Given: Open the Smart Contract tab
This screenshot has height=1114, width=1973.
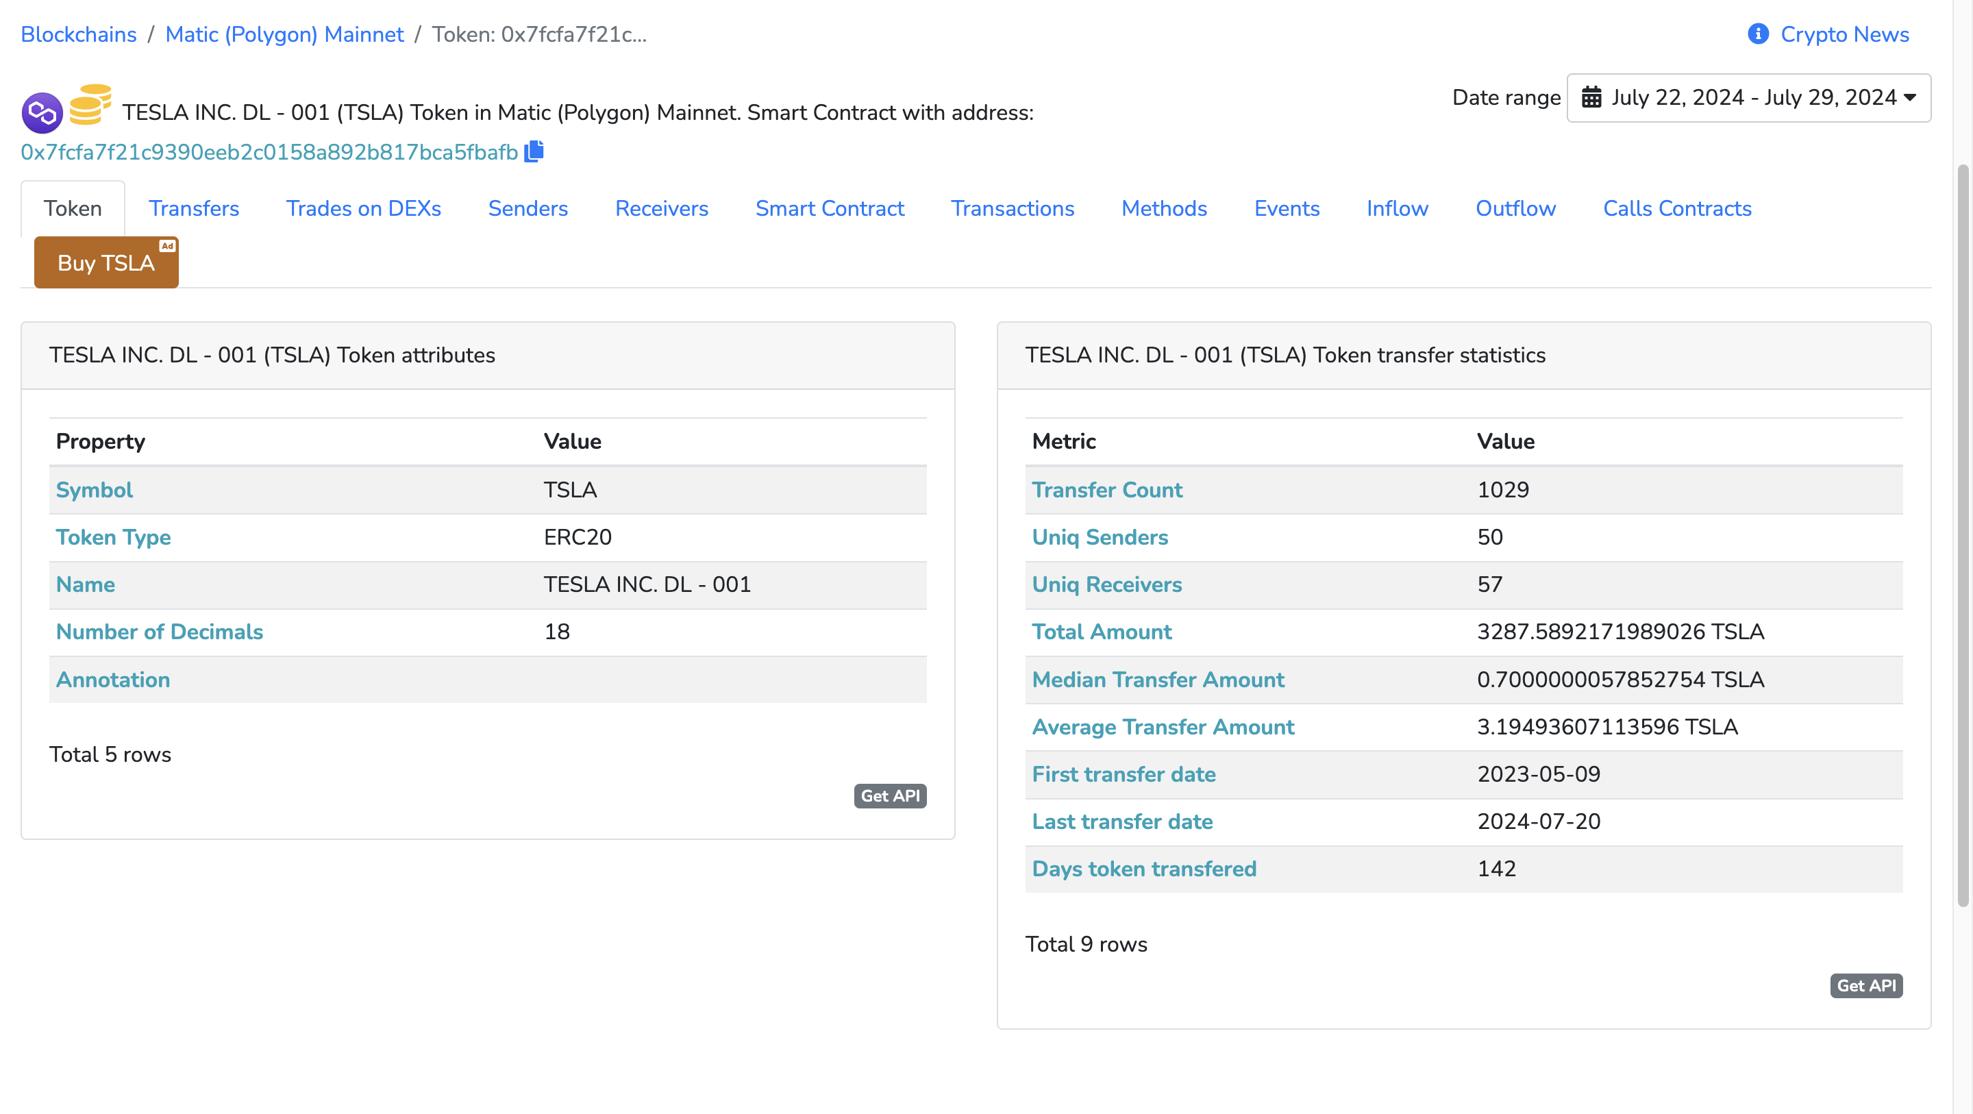Looking at the screenshot, I should (830, 208).
